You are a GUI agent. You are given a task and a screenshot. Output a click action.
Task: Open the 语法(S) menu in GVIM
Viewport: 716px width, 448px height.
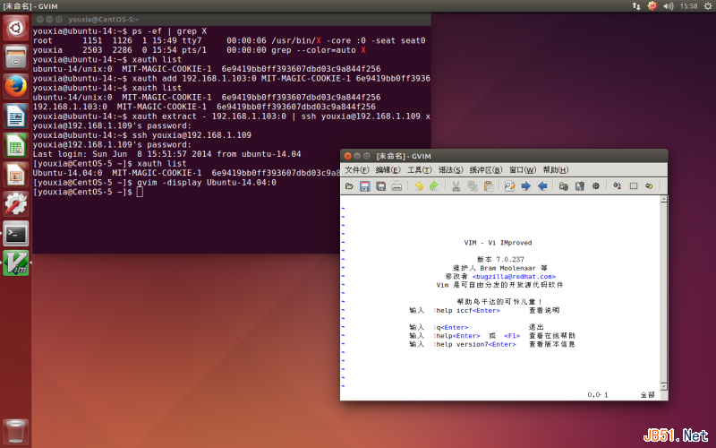(451, 170)
